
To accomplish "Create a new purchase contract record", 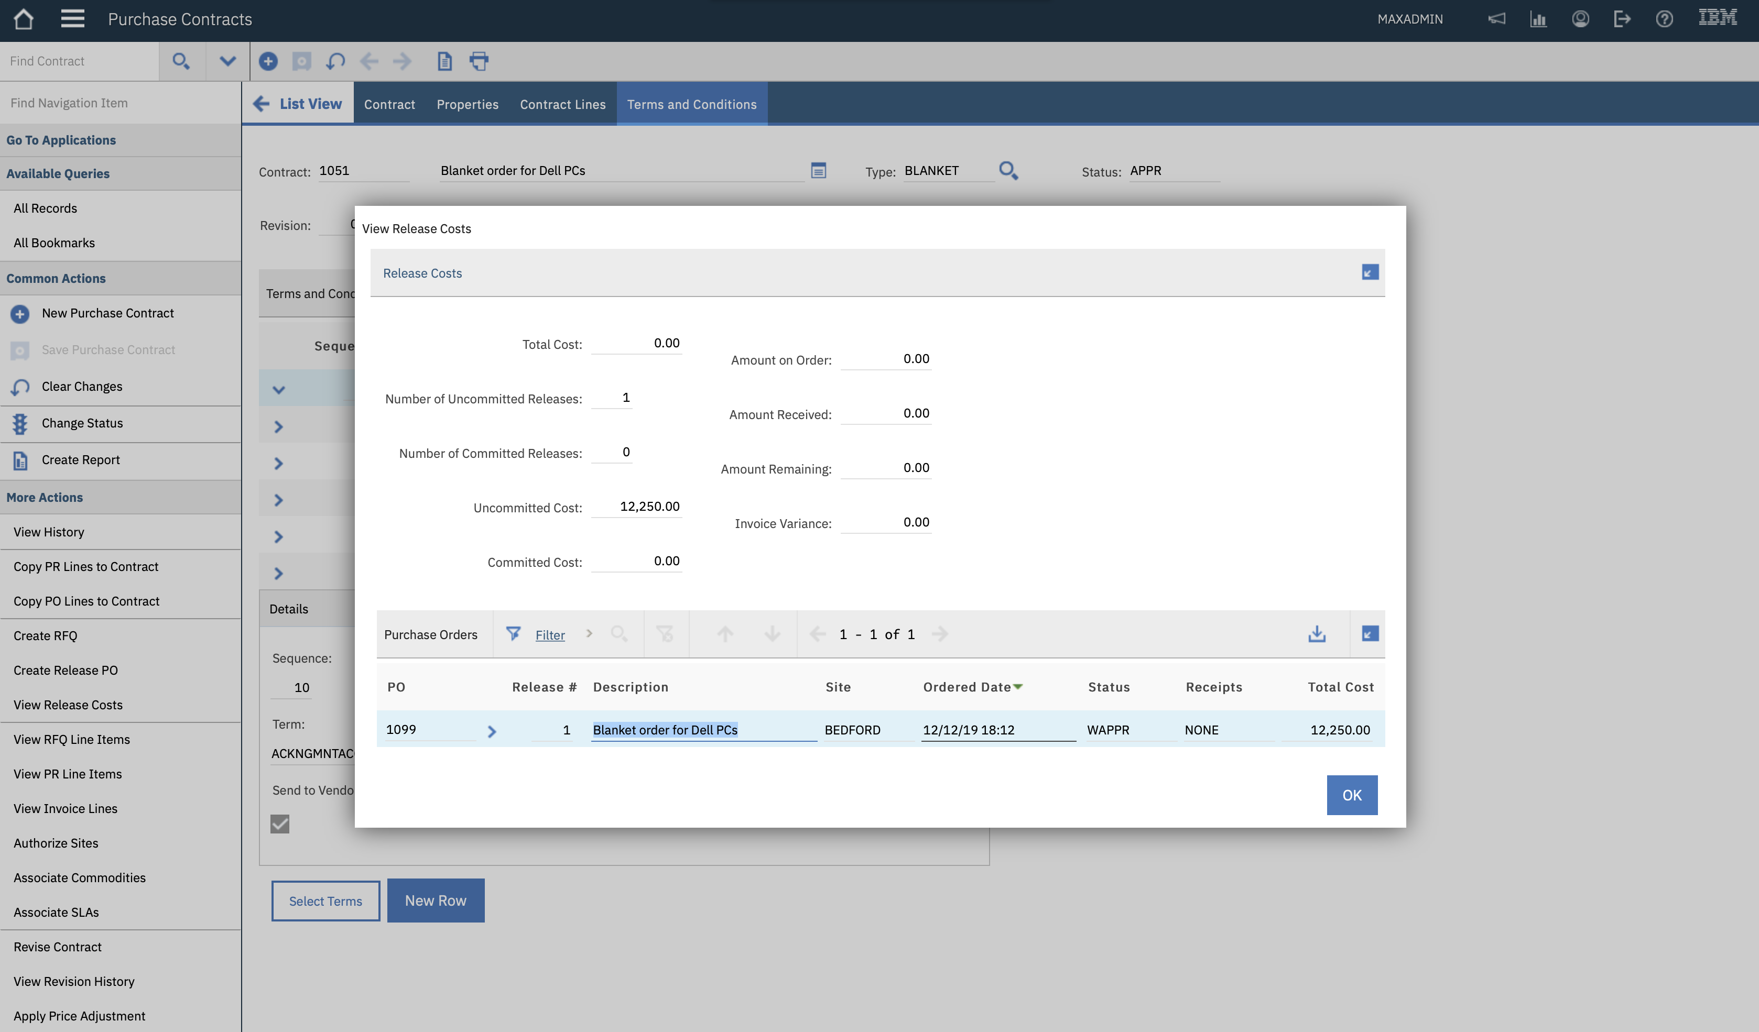I will coord(268,61).
